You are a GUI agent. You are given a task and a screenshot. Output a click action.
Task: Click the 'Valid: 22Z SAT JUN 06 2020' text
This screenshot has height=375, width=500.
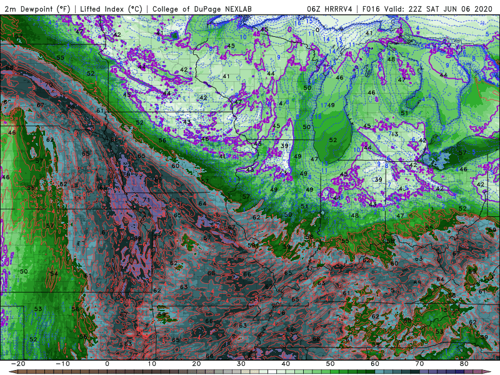[438, 9]
